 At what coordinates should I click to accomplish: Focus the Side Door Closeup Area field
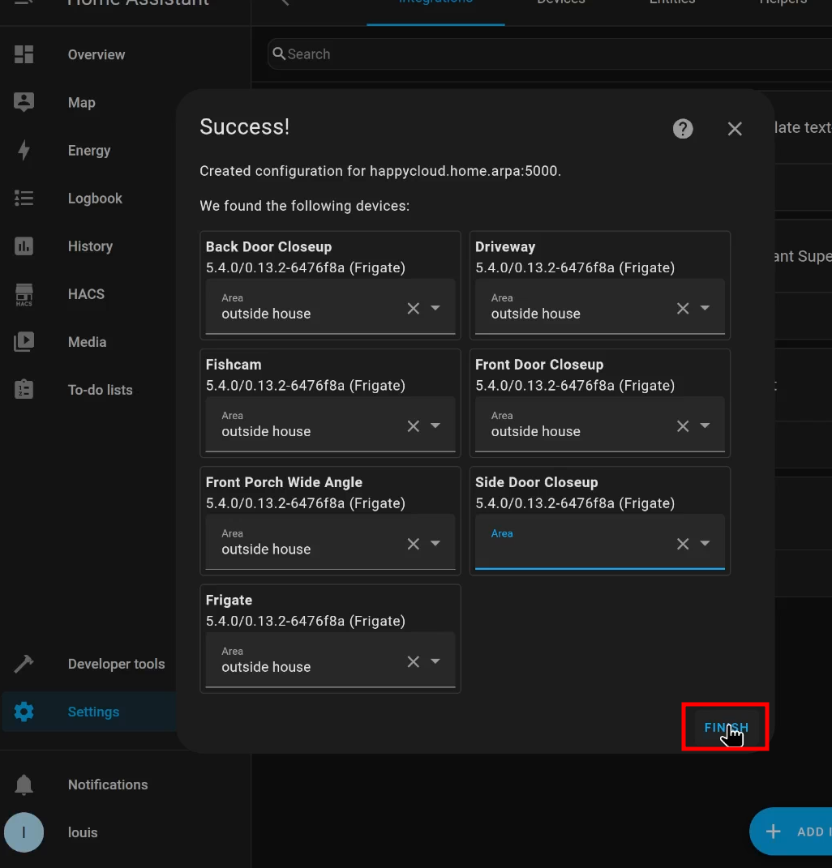(x=600, y=542)
